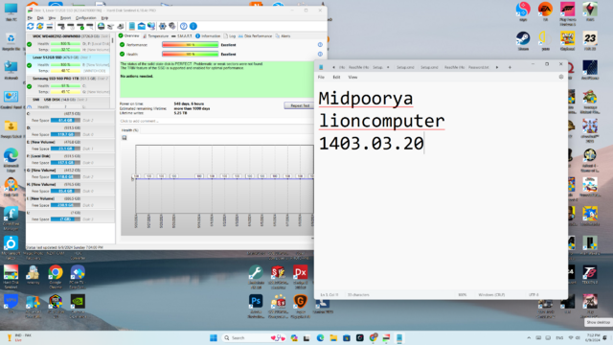
Task: Click the globe toolbar icon beside the envelope
Action: (x=151, y=26)
